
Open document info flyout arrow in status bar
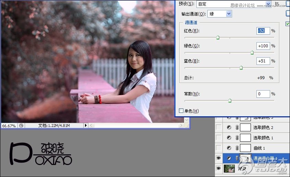click(86, 125)
